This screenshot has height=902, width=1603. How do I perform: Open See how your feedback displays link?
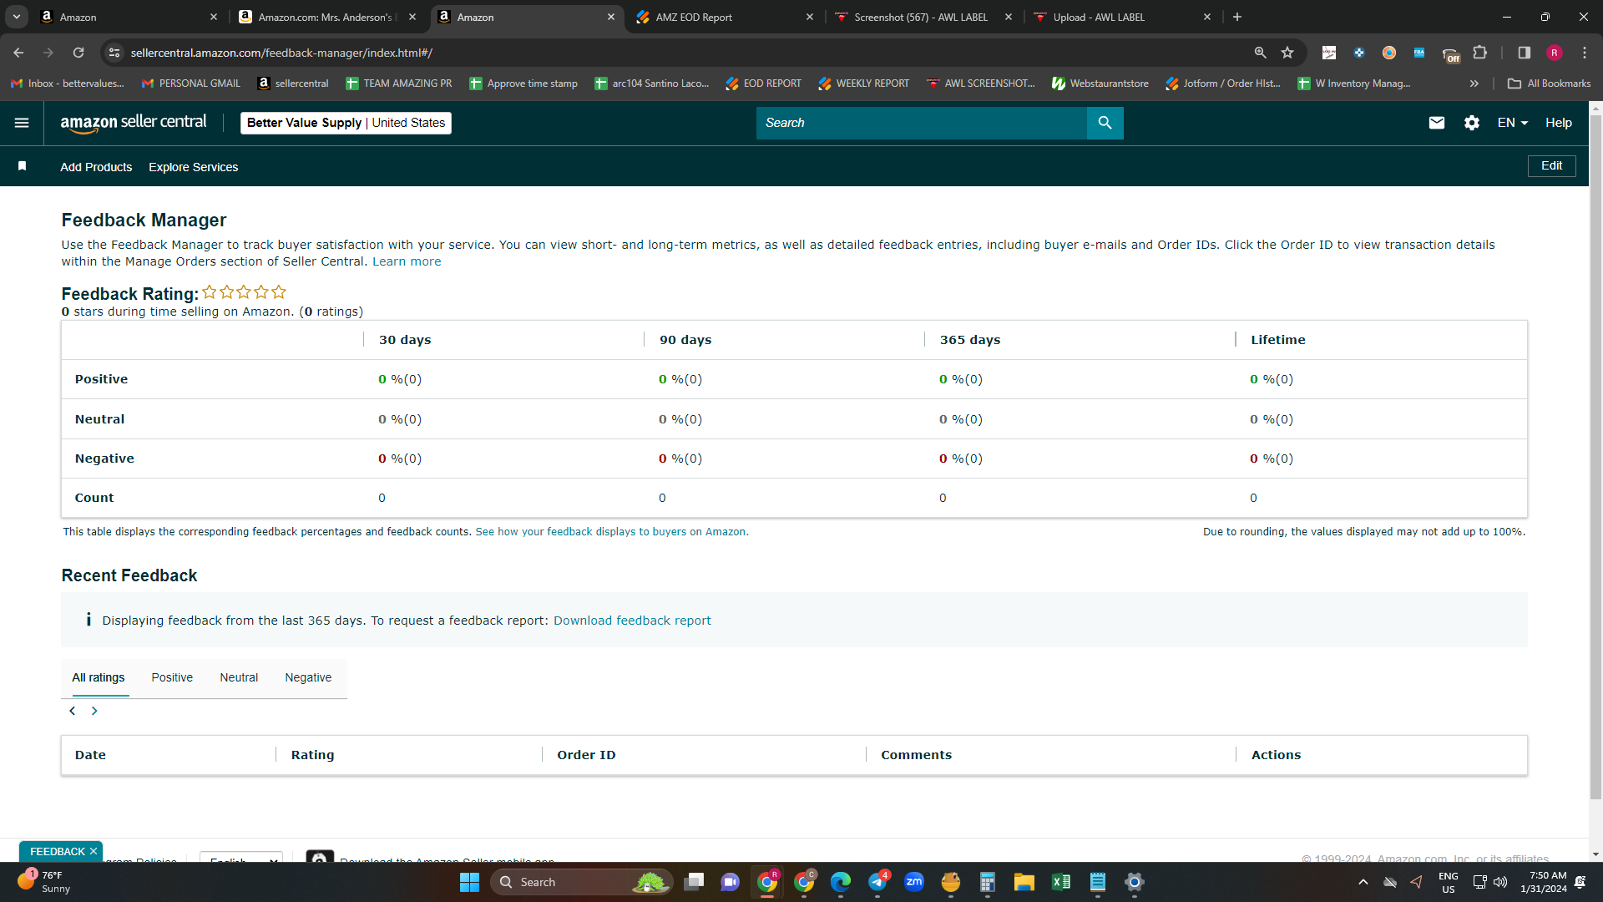611,532
